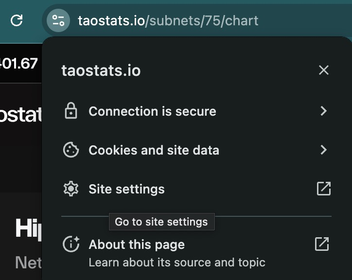The image size is (352, 280).
Task: Expand Cookies and site data chevron
Action: (323, 150)
